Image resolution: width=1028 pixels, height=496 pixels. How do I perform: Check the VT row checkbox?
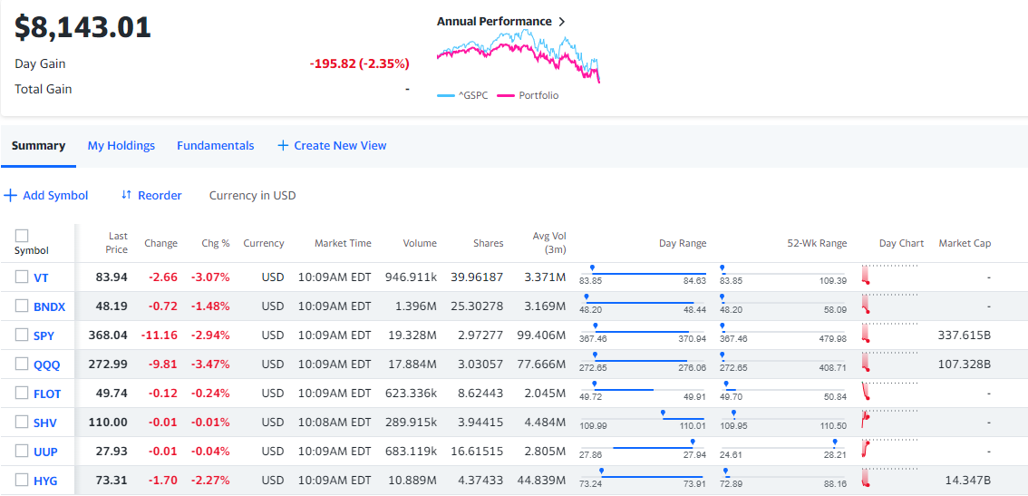pos(23,277)
